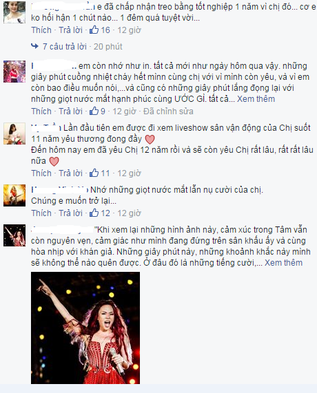
Task: Click the '12 giờ' timestamp of 11-like comment
Action: pos(130,173)
